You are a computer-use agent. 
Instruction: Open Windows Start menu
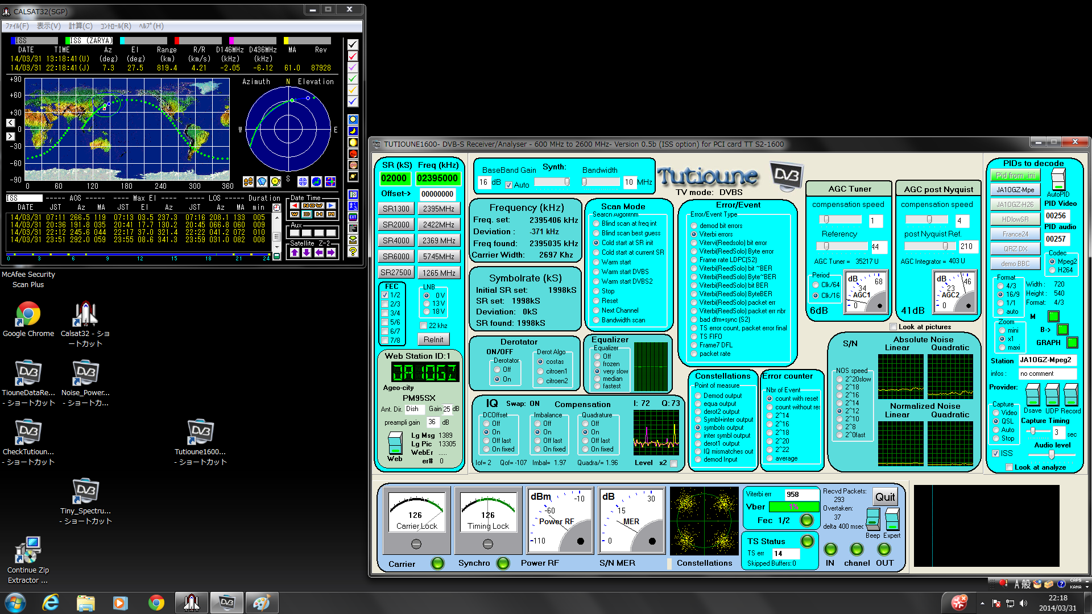pos(15,603)
